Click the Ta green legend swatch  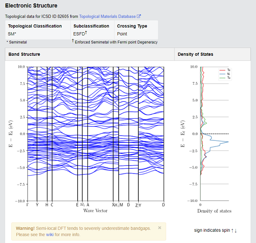pos(222,78)
